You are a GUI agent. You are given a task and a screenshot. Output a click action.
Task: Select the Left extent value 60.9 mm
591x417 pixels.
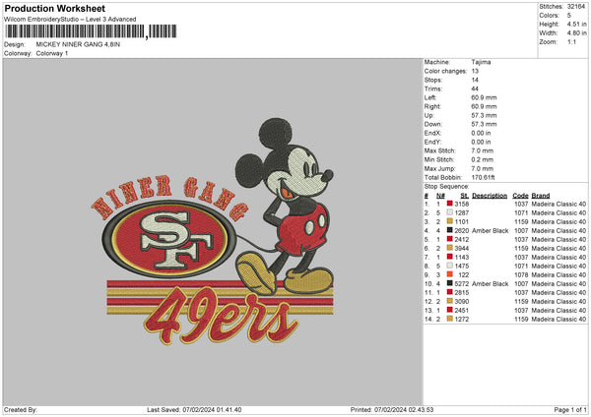(x=484, y=97)
